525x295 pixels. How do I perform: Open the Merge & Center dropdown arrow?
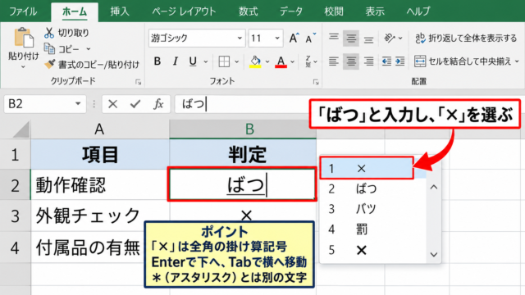(517, 61)
